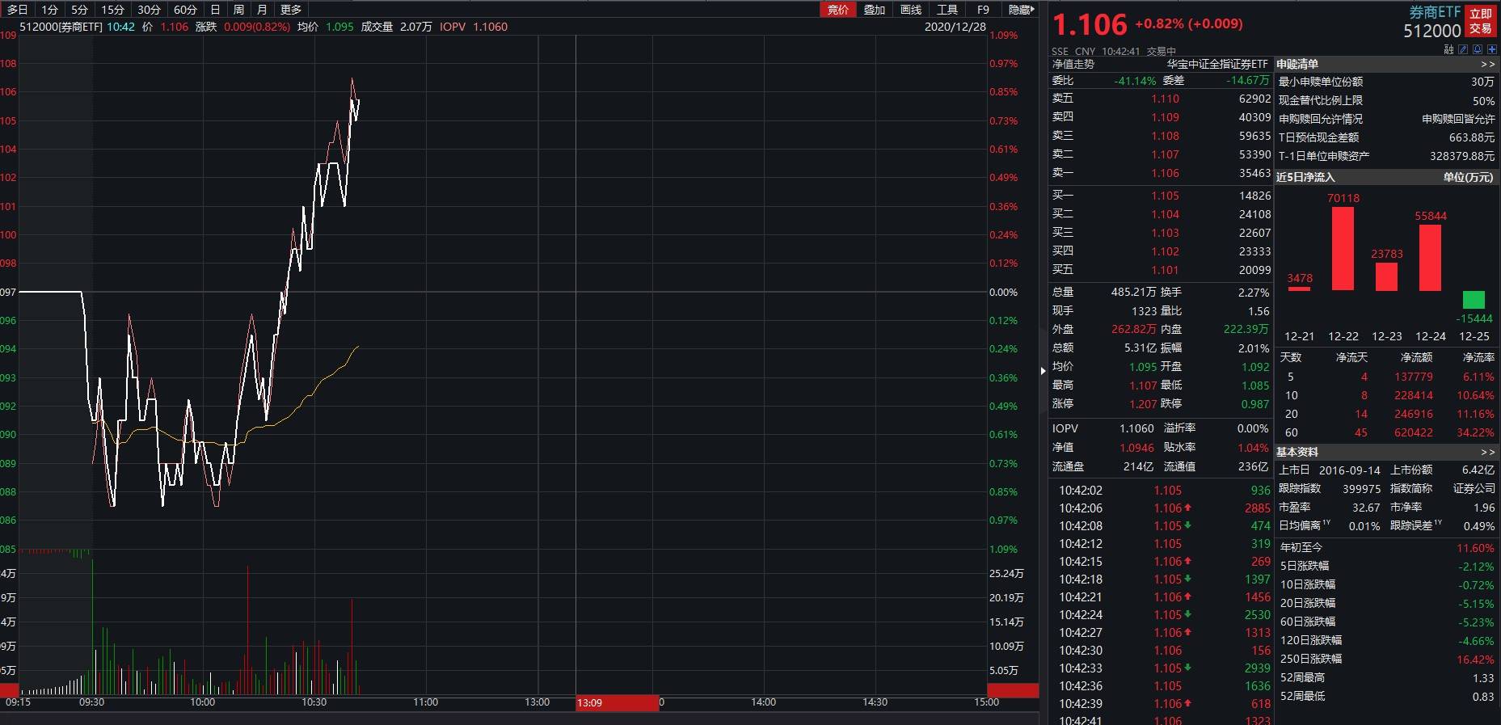Expand 申赎清单 section with double arrows
This screenshot has width=1501, height=725.
[x=1487, y=64]
